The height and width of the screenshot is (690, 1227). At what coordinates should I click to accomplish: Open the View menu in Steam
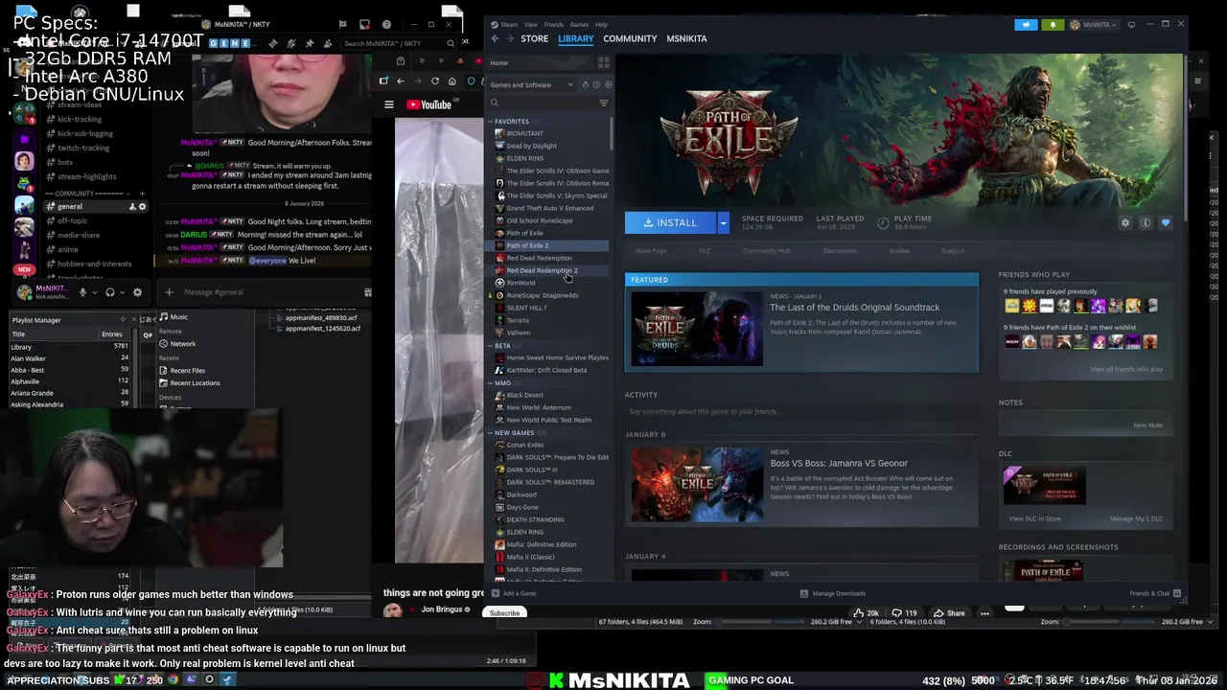pos(530,24)
